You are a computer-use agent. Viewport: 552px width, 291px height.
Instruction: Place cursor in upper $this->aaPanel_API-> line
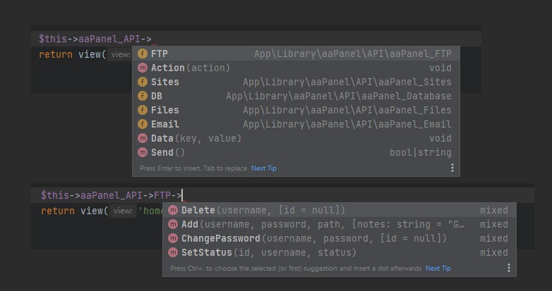[x=256, y=39]
